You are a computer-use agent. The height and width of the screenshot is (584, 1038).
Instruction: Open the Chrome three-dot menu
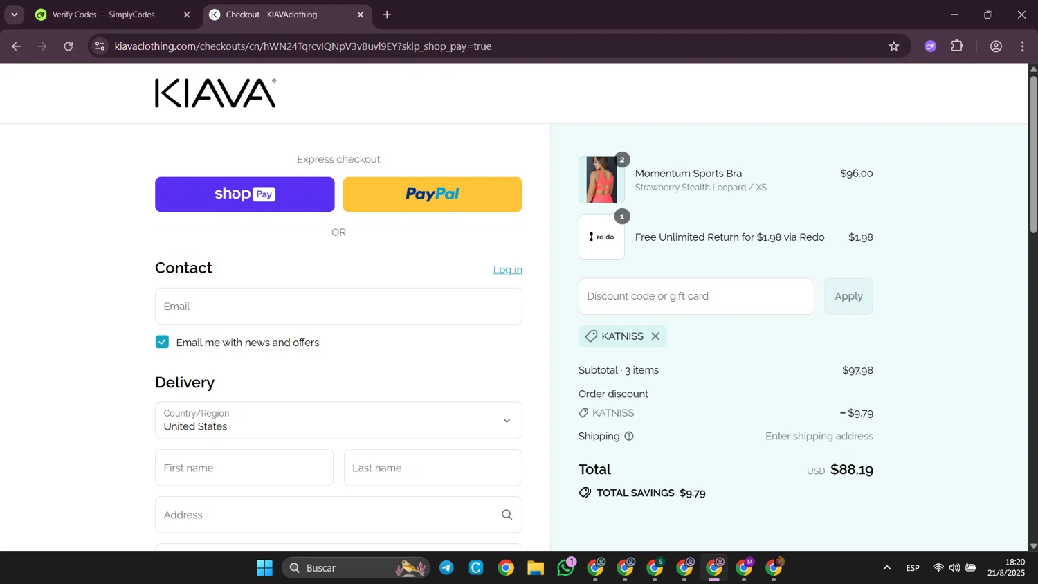1023,46
